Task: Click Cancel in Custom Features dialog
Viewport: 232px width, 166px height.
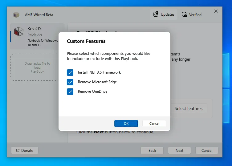Action: (154, 123)
